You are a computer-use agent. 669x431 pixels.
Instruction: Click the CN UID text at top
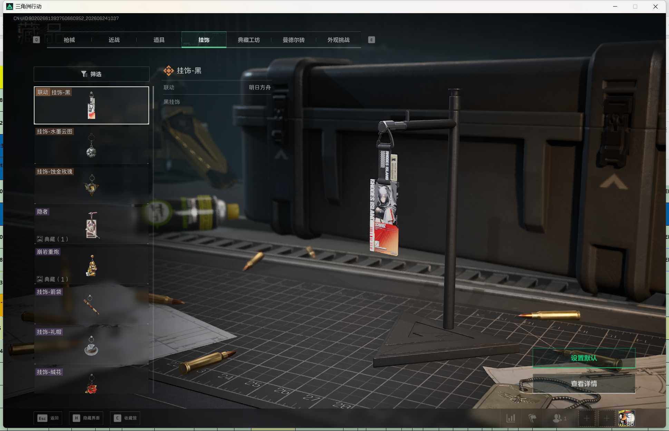pos(66,18)
